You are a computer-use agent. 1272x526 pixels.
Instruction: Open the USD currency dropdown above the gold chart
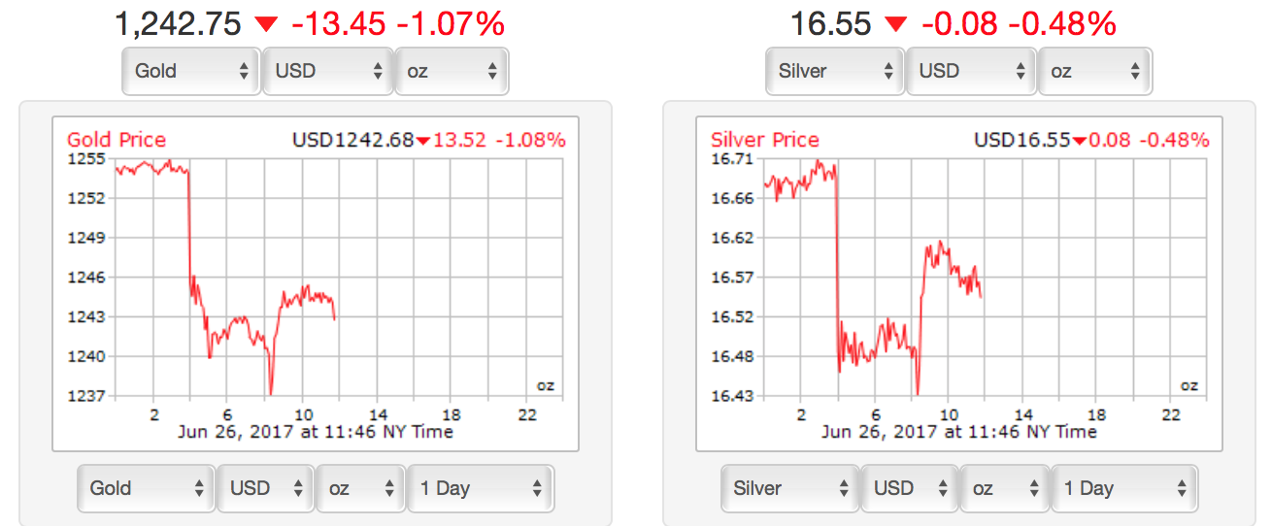[327, 71]
